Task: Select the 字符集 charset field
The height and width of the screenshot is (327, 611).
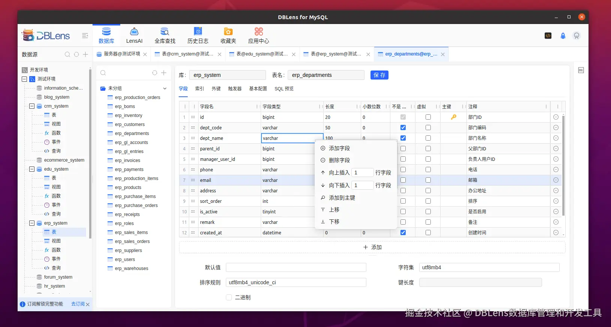Action: (489, 267)
